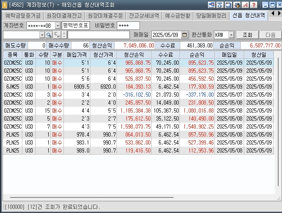Click the 매입가격 column header
This screenshot has width=282, height=213.
coord(77,55)
